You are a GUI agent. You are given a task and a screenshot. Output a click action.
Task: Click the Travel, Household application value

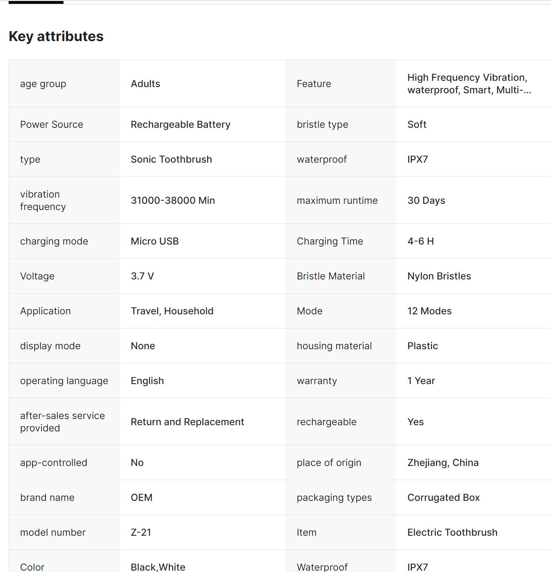pos(172,311)
